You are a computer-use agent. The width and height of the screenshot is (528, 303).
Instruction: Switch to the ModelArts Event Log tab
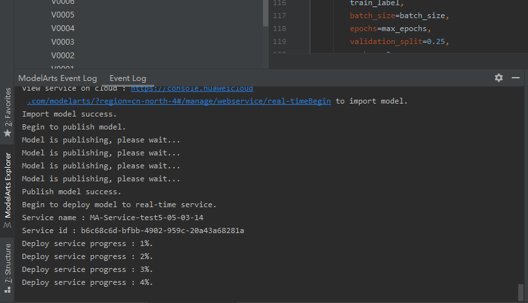pyautogui.click(x=58, y=78)
